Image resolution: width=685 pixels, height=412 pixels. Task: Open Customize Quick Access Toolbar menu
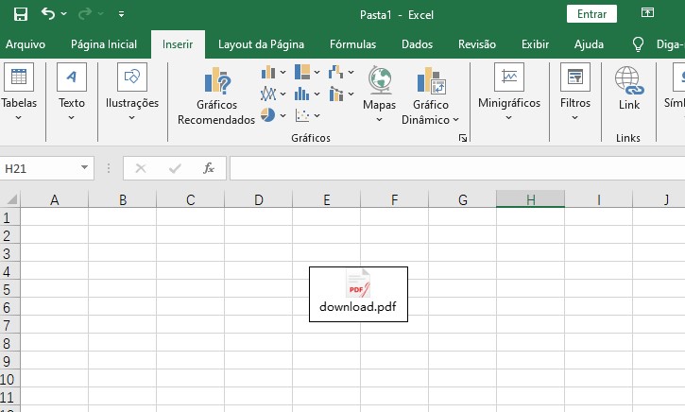click(122, 14)
